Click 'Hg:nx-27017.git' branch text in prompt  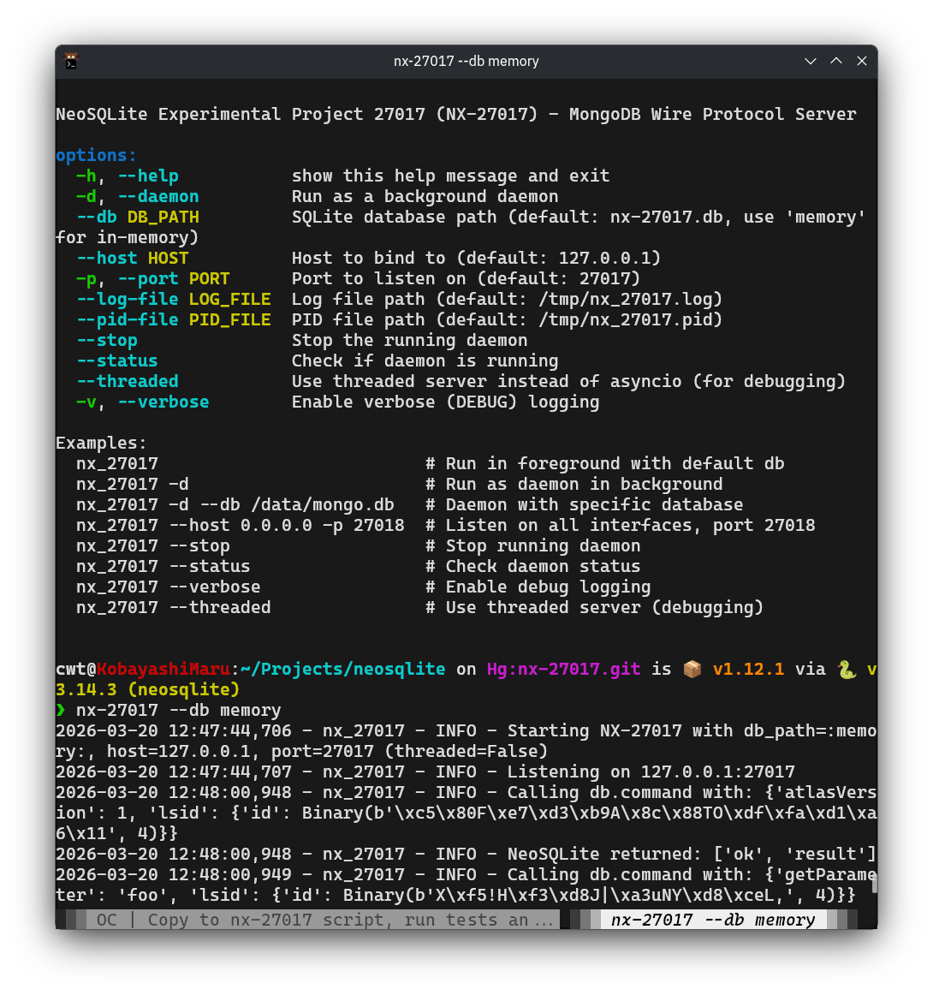[563, 670]
